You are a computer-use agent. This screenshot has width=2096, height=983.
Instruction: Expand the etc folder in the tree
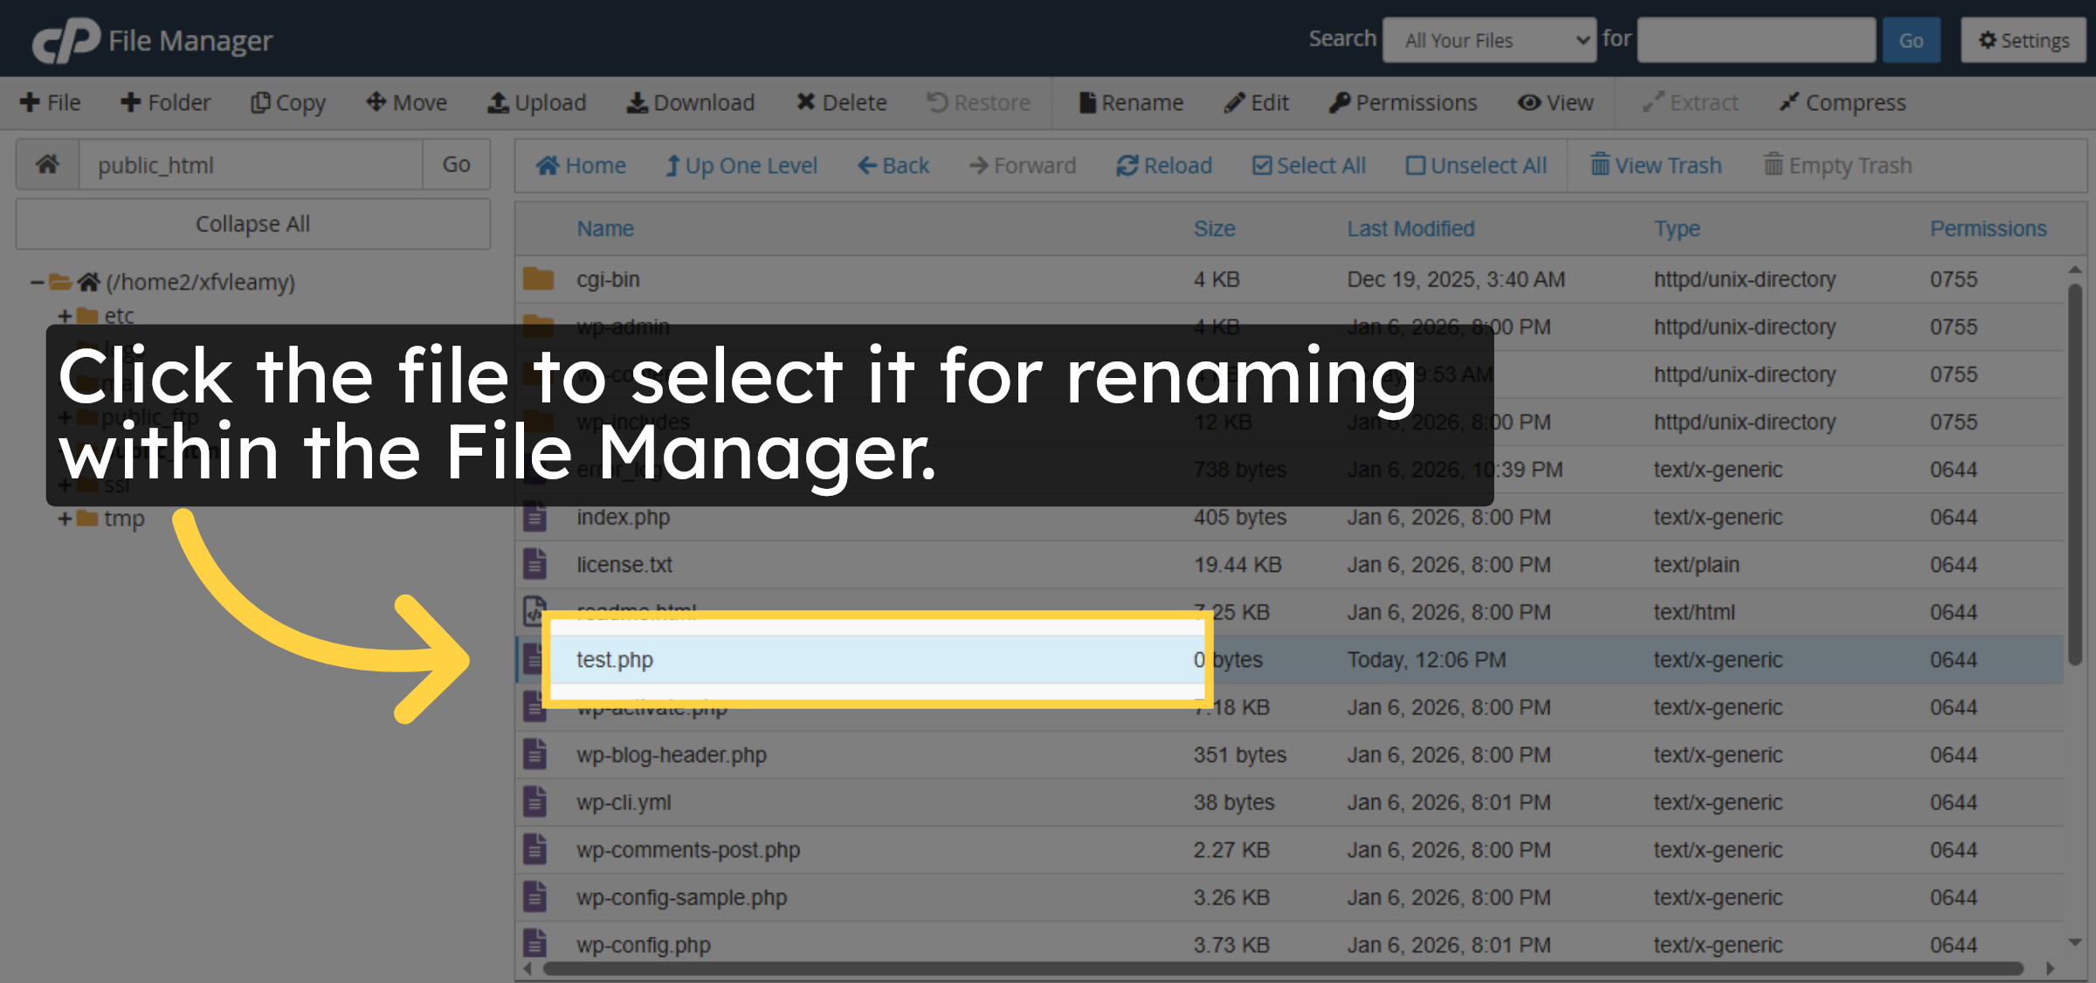65,315
